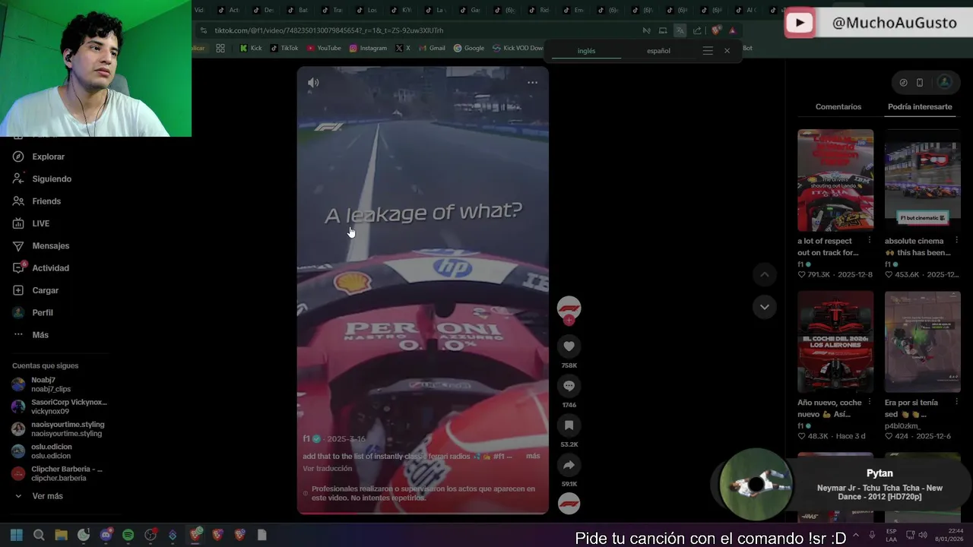The width and height of the screenshot is (973, 547).
Task: Open Windows Start menu
Action: click(x=17, y=535)
